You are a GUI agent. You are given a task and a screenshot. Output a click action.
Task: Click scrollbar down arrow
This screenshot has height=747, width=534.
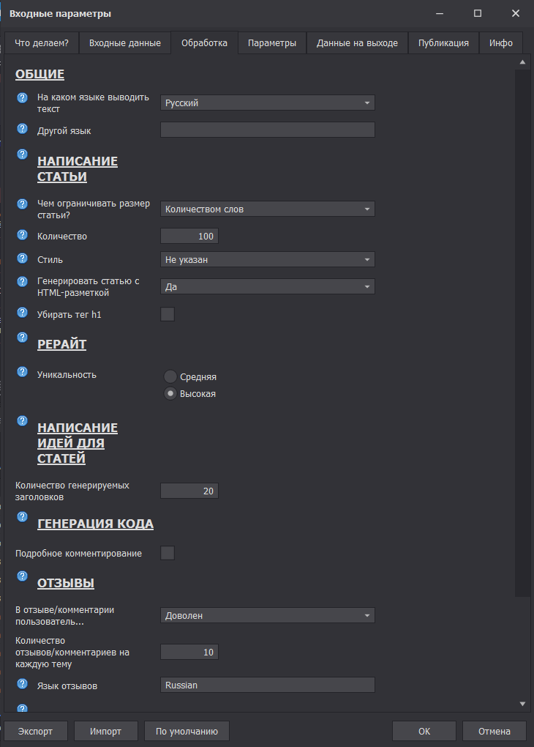tap(522, 704)
